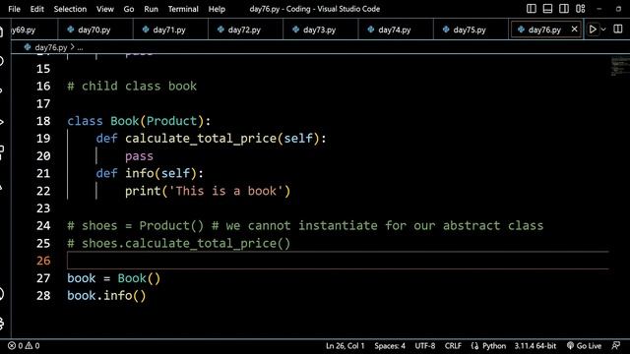Click the 'book.info()' line
The width and height of the screenshot is (630, 354).
pyautogui.click(x=106, y=295)
